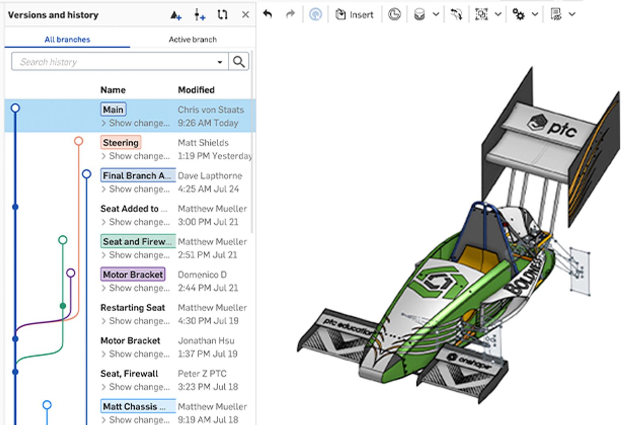Select the transform arrows toolbar icon

pos(456,14)
